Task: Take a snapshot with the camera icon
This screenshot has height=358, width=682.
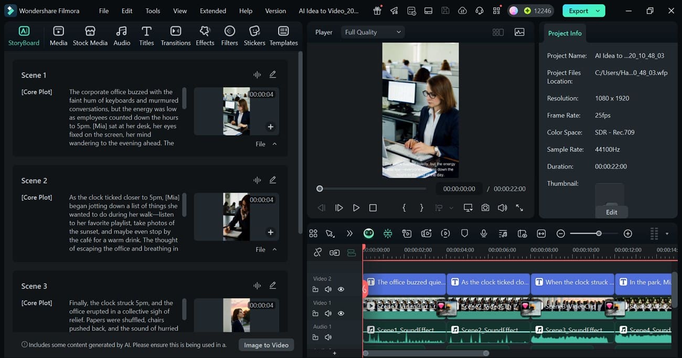Action: tap(485, 207)
